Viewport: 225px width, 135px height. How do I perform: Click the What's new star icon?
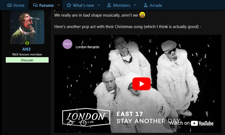(69, 5)
